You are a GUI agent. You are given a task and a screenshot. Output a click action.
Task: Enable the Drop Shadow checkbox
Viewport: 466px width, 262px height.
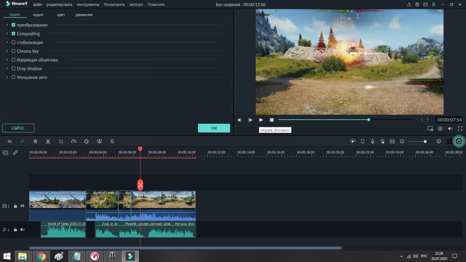pos(14,69)
